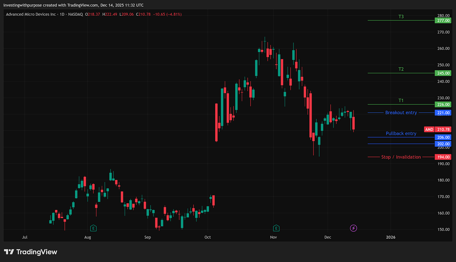Click the 240.00 price axis value
Viewport: 456px width, 262px height.
pos(443,81)
